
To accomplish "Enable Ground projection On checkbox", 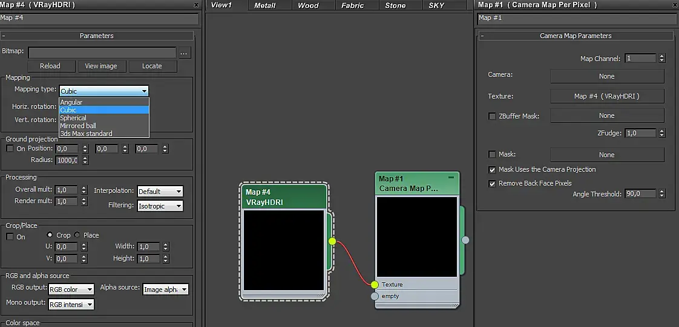I will (10, 148).
